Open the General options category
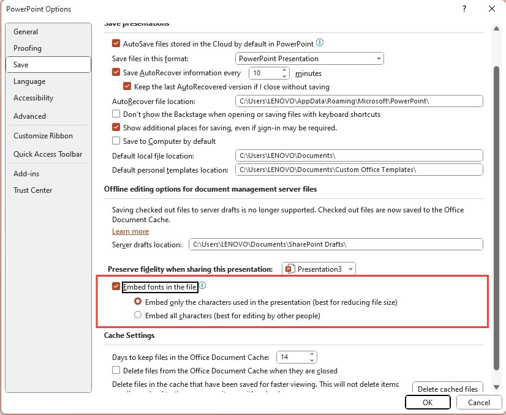This screenshot has height=415, width=506. tap(48, 32)
